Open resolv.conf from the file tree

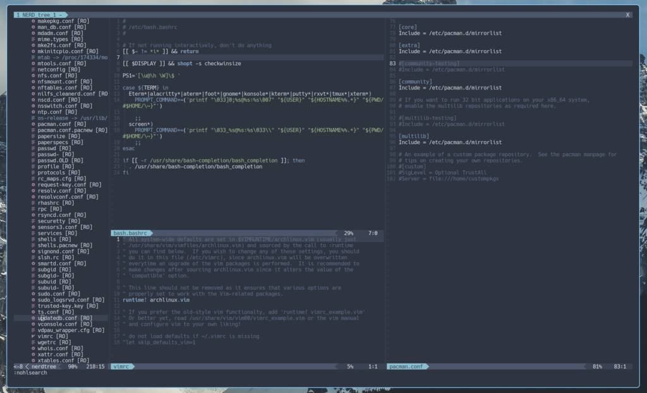click(x=56, y=191)
